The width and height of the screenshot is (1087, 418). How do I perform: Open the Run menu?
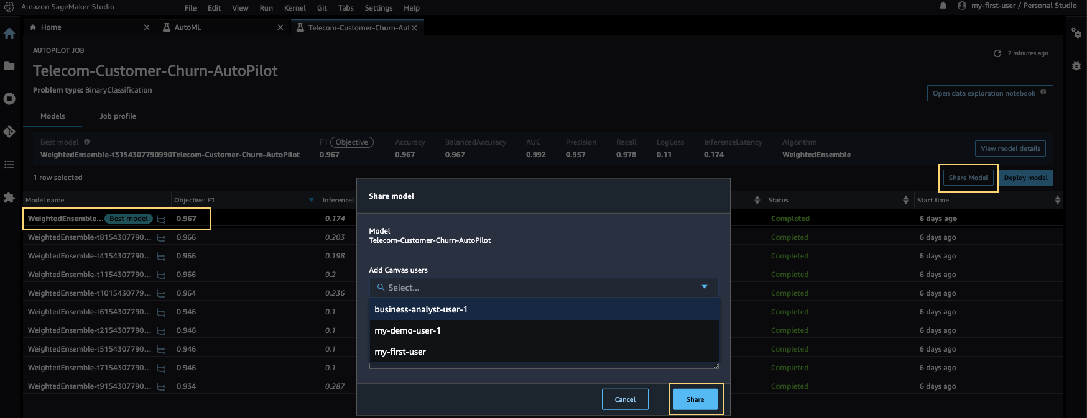click(x=266, y=8)
